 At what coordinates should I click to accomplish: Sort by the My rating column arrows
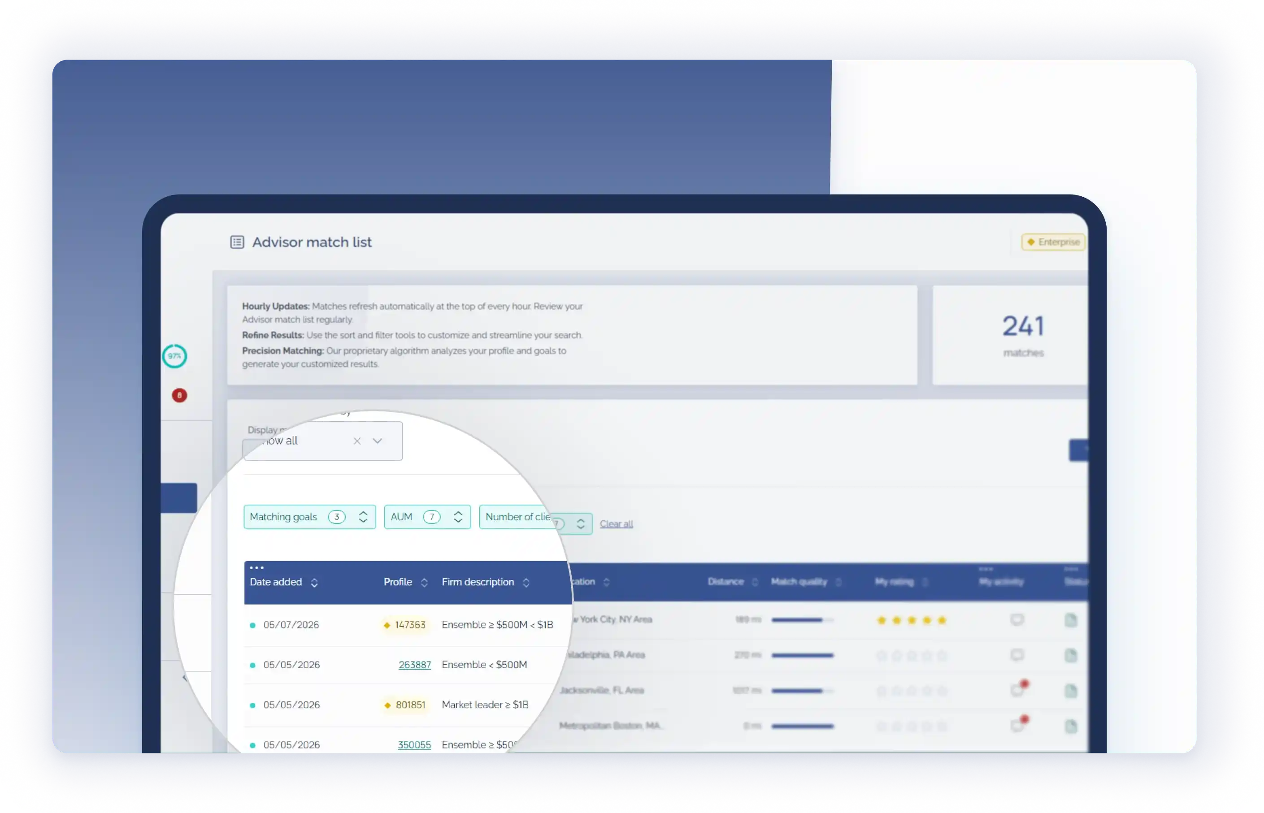click(x=925, y=582)
